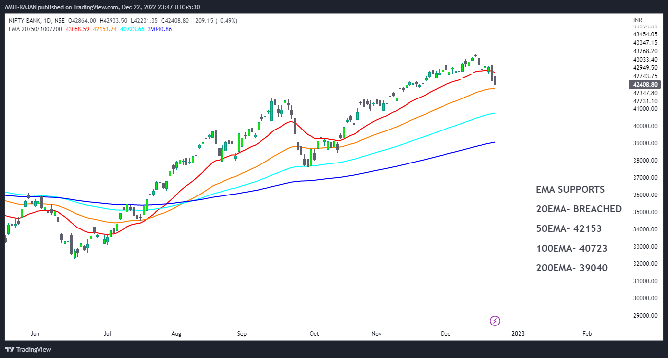Click the purple lightning bolt icon

(495, 321)
